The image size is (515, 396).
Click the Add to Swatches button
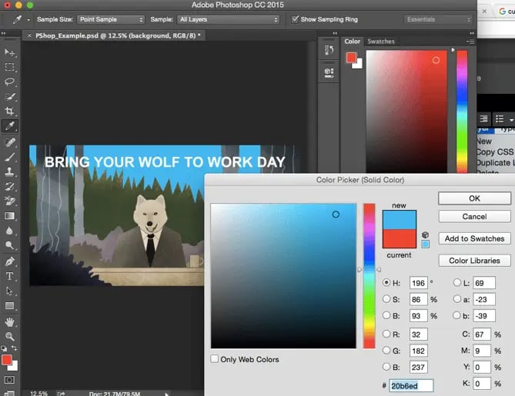pyautogui.click(x=474, y=238)
